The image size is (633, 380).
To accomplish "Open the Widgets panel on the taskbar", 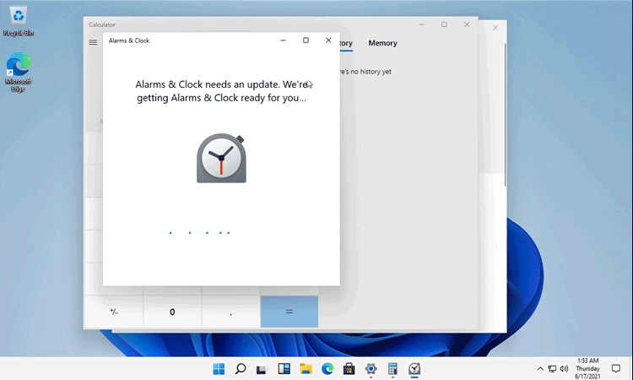I will 284,368.
